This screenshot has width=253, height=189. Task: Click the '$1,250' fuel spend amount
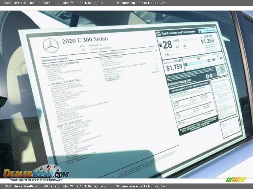click(207, 41)
